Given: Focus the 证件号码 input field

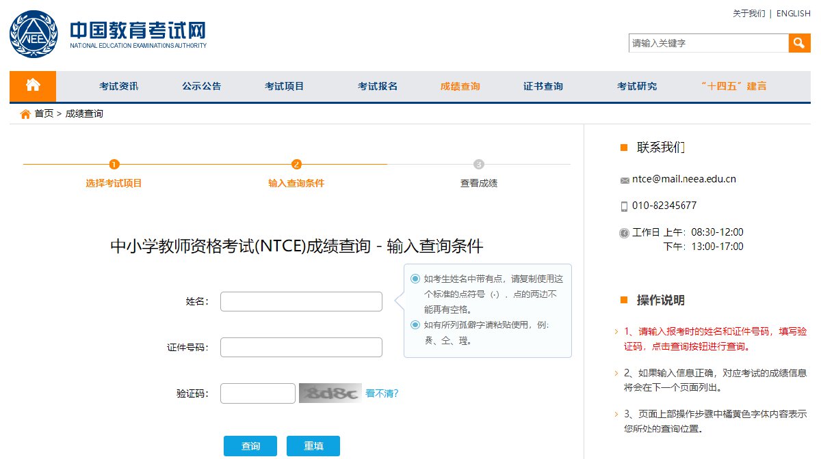Looking at the screenshot, I should [301, 347].
